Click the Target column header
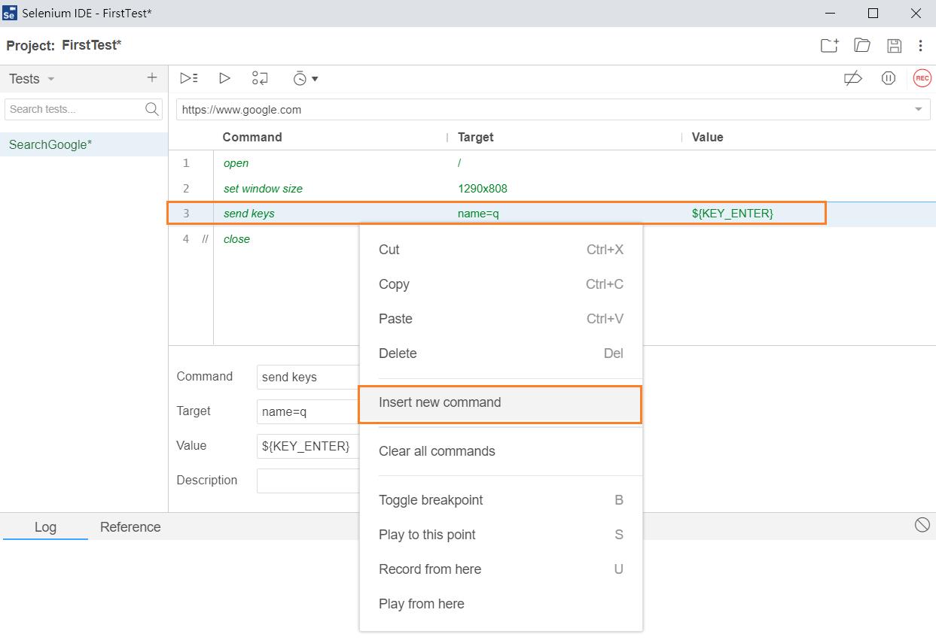 pyautogui.click(x=476, y=137)
